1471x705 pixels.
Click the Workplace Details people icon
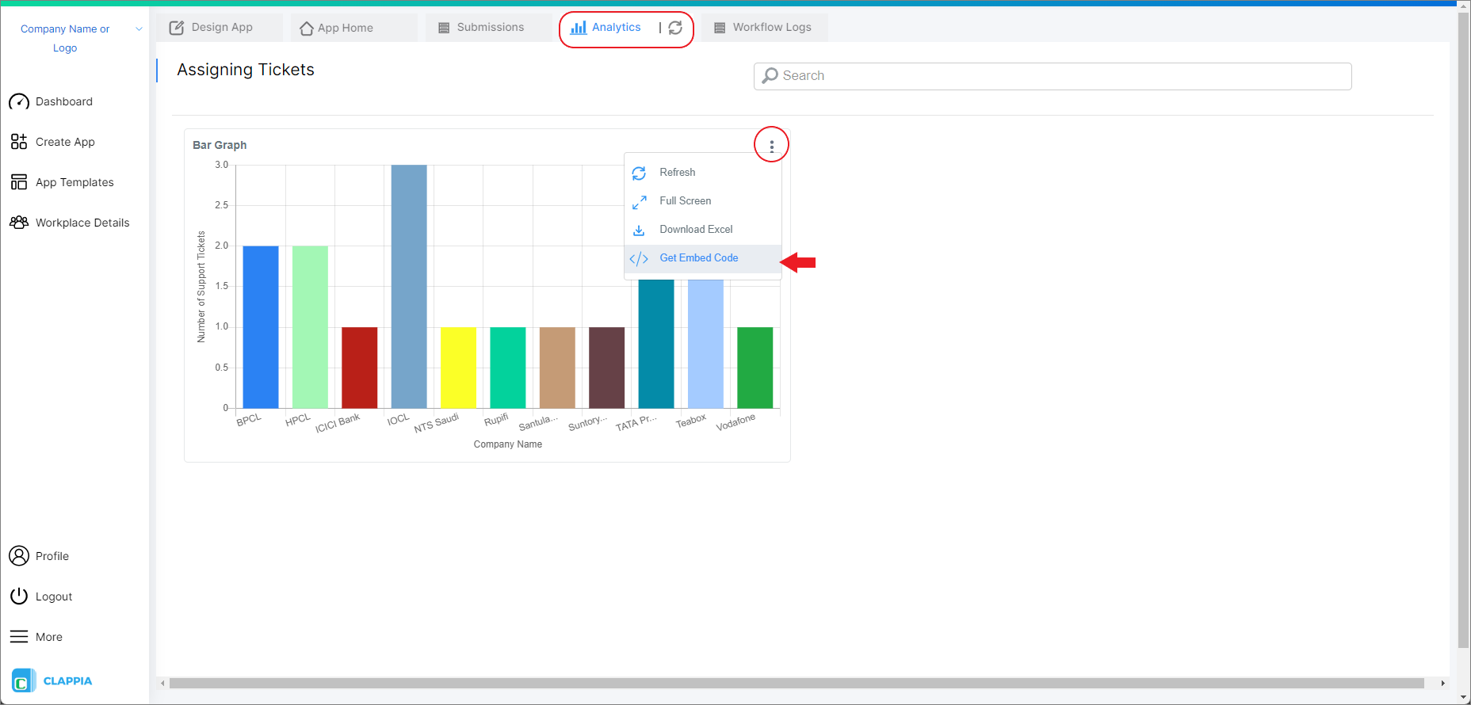(19, 223)
